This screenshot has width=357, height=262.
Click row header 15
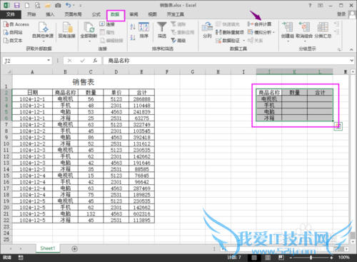(6, 176)
